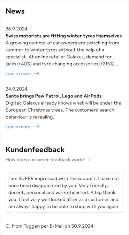Screen dimensions: 129x235
Task: Click the arrow icon below the Santa article
Action: 37,127
